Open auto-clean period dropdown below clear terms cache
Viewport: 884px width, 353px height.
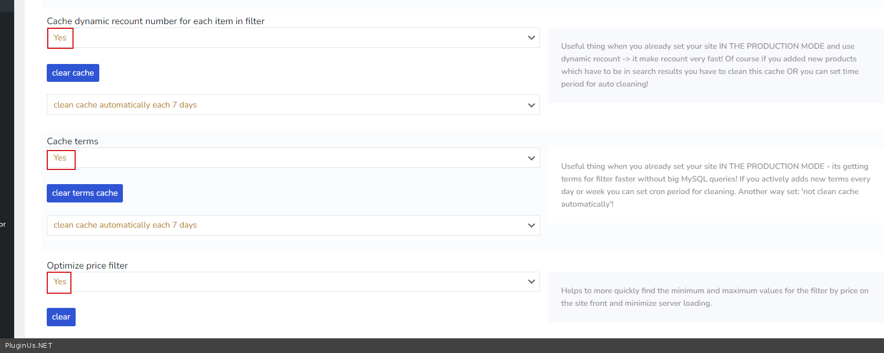[x=293, y=225]
